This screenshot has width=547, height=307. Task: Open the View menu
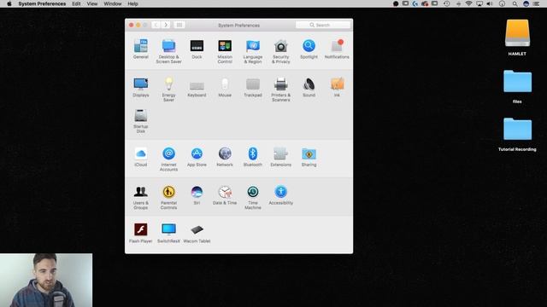tap(92, 3)
